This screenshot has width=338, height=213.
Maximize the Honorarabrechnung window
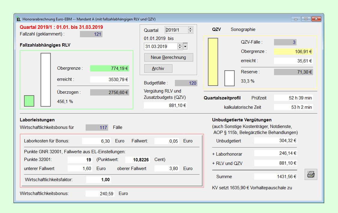point(306,19)
